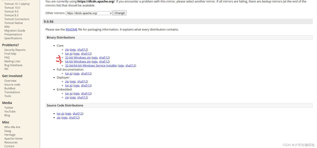Download the 64-bit Windows zip

pyautogui.click(x=78, y=62)
